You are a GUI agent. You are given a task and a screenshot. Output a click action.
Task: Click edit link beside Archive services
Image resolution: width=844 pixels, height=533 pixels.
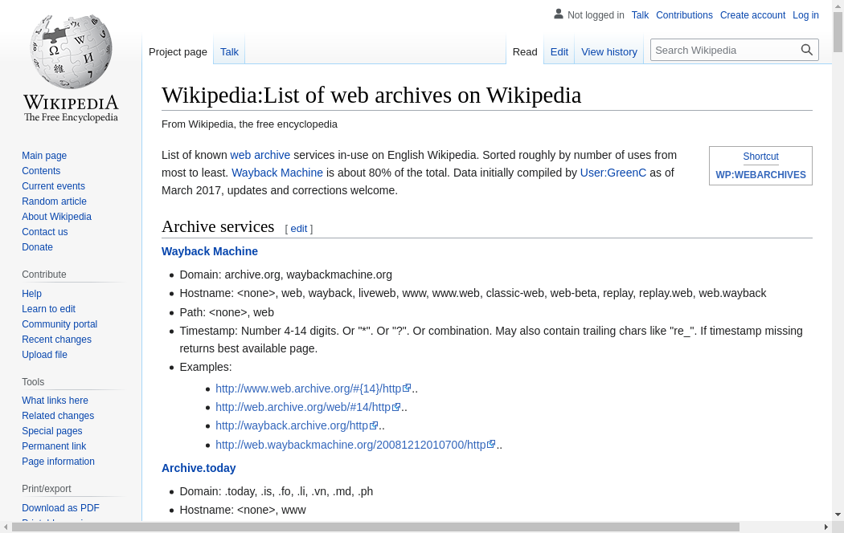point(299,228)
